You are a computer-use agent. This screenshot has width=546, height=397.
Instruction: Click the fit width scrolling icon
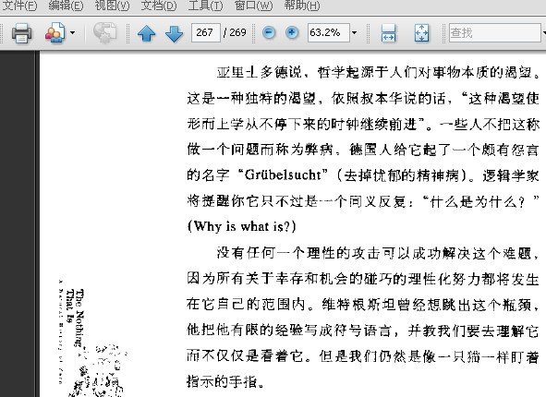[388, 33]
